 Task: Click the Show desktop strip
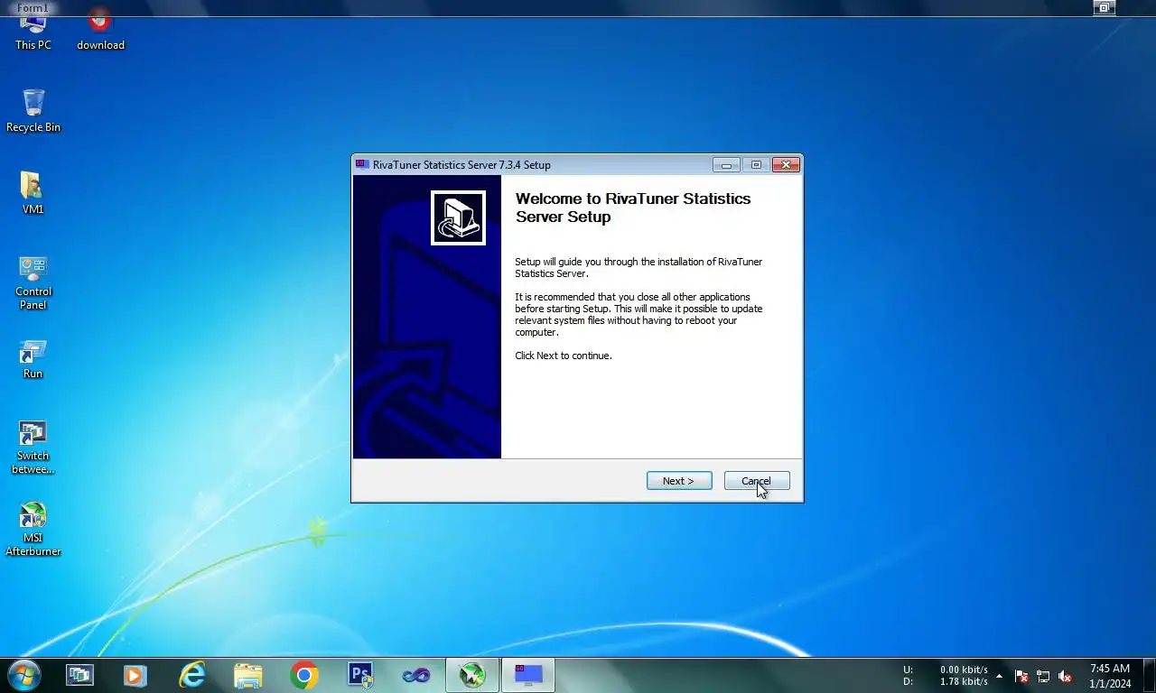(1150, 676)
